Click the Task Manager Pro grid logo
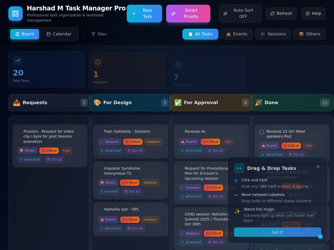The width and height of the screenshot is (334, 250). [x=15, y=14]
